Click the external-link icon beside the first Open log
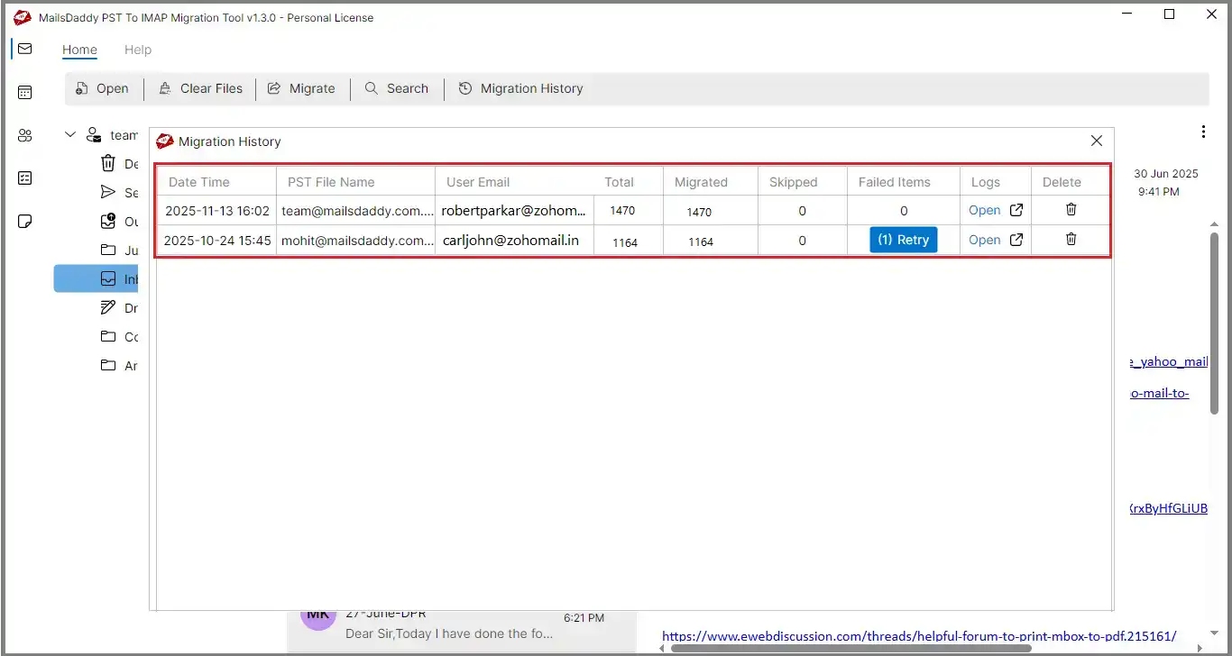The image size is (1232, 656). [x=1016, y=209]
